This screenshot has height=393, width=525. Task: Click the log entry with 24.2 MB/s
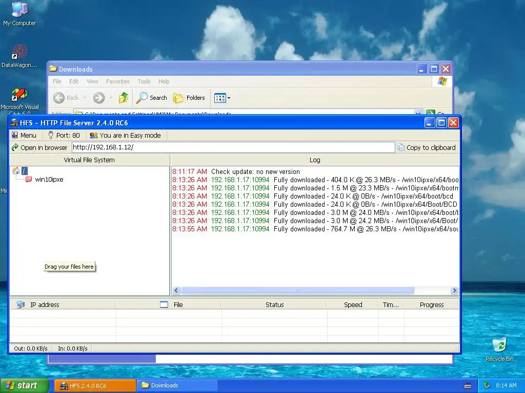tap(315, 221)
